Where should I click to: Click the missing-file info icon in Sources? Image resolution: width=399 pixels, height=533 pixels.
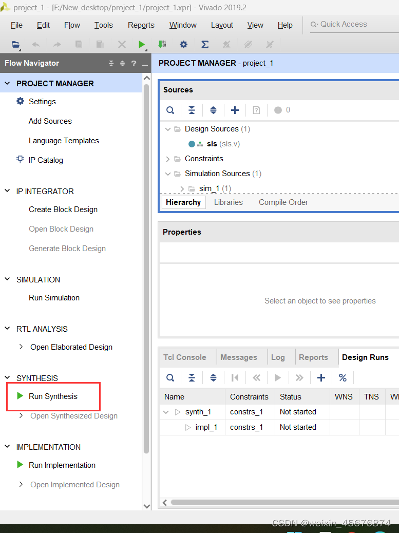[x=256, y=110]
